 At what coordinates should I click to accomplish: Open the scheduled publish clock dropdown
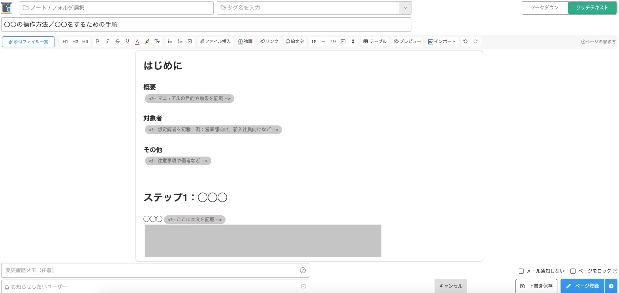pos(611,286)
